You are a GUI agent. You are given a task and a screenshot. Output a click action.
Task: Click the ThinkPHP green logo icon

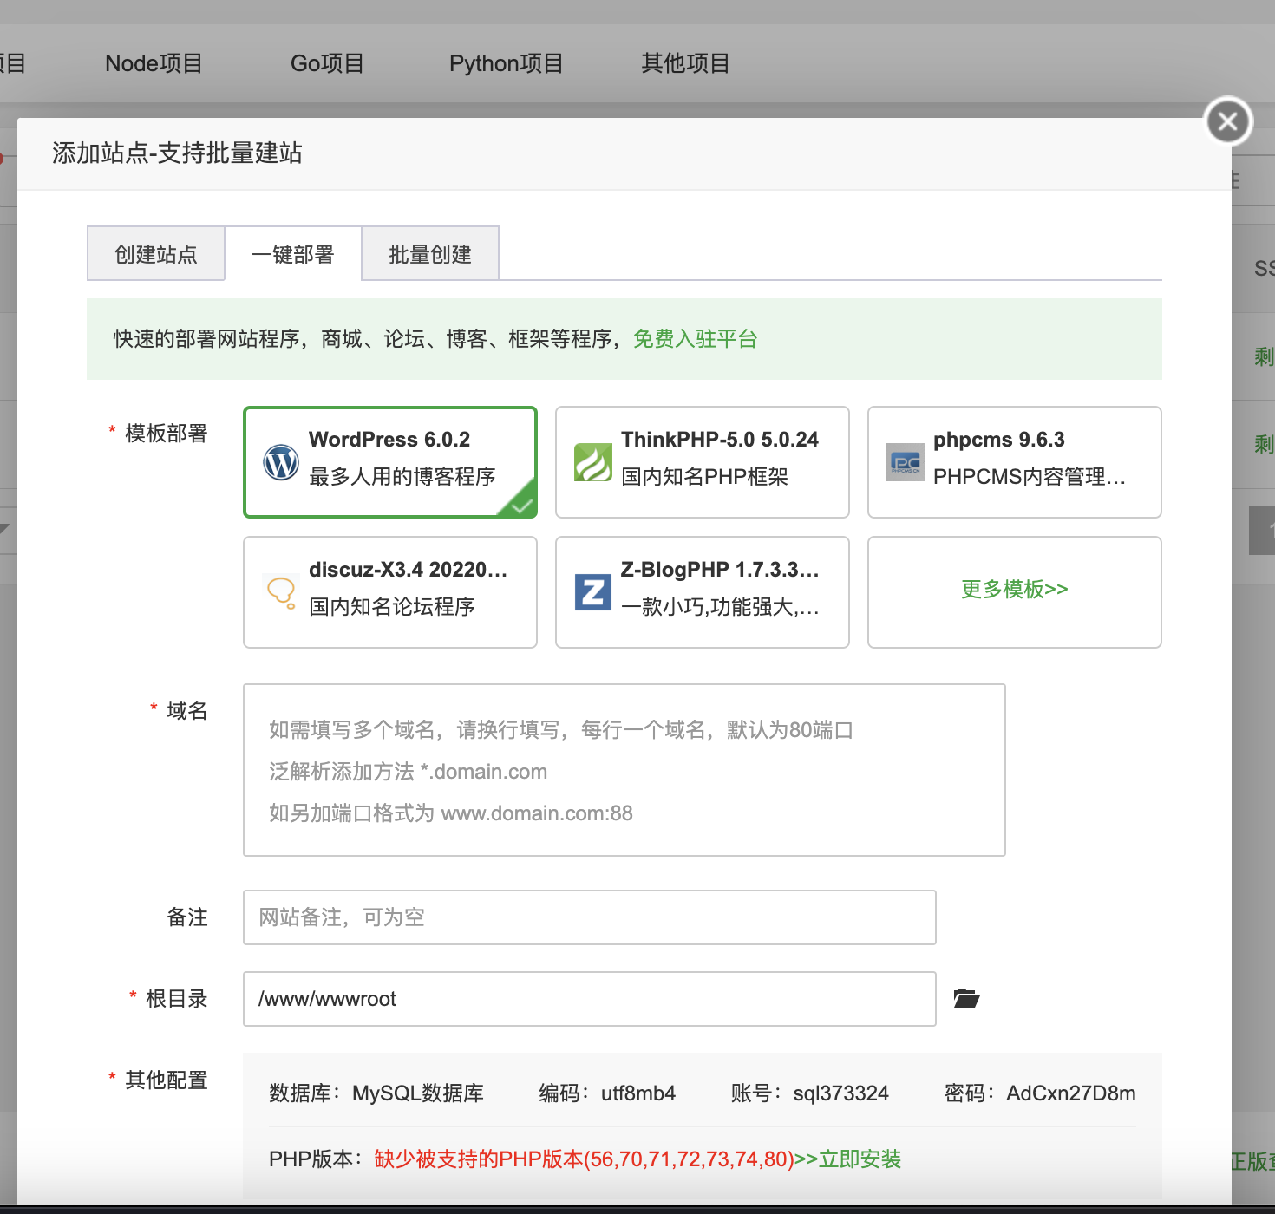click(x=593, y=462)
